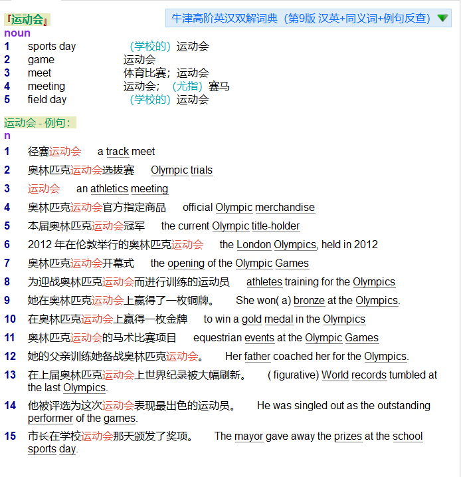Click the definition 体育比赛；运动会
This screenshot has height=477, width=461.
166,73
